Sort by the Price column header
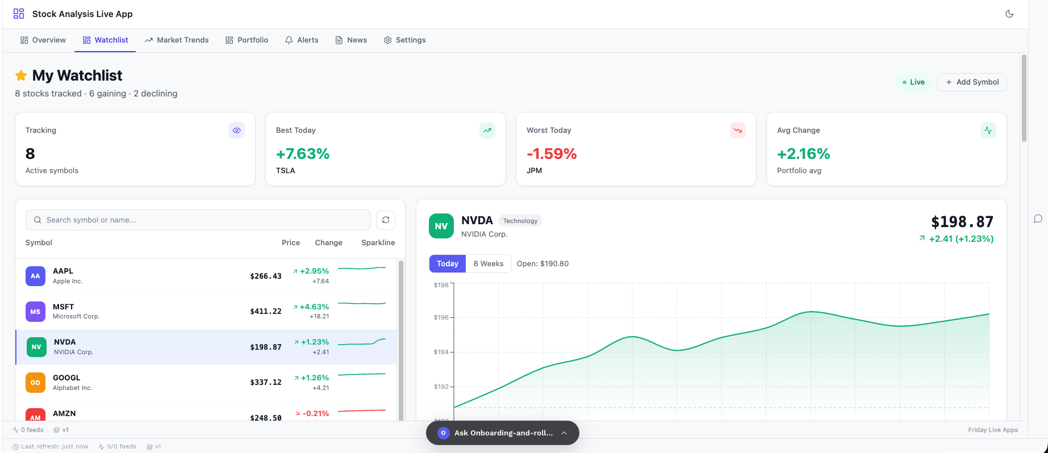 point(291,242)
